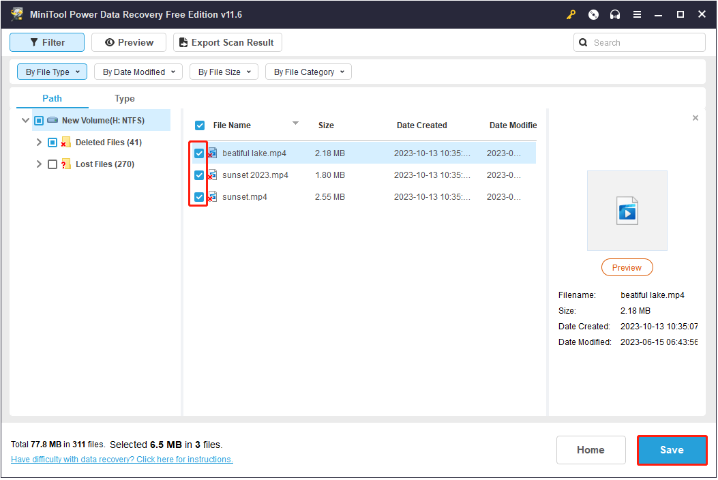Sort by the Date Modified column header

click(513, 125)
